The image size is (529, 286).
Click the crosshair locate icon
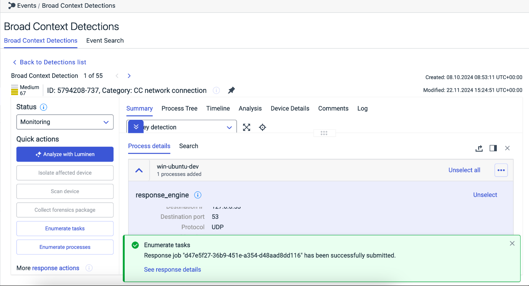pyautogui.click(x=262, y=127)
